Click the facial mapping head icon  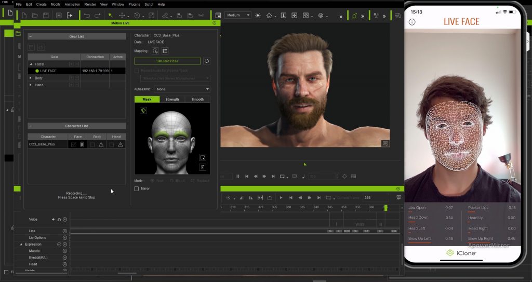(155, 51)
